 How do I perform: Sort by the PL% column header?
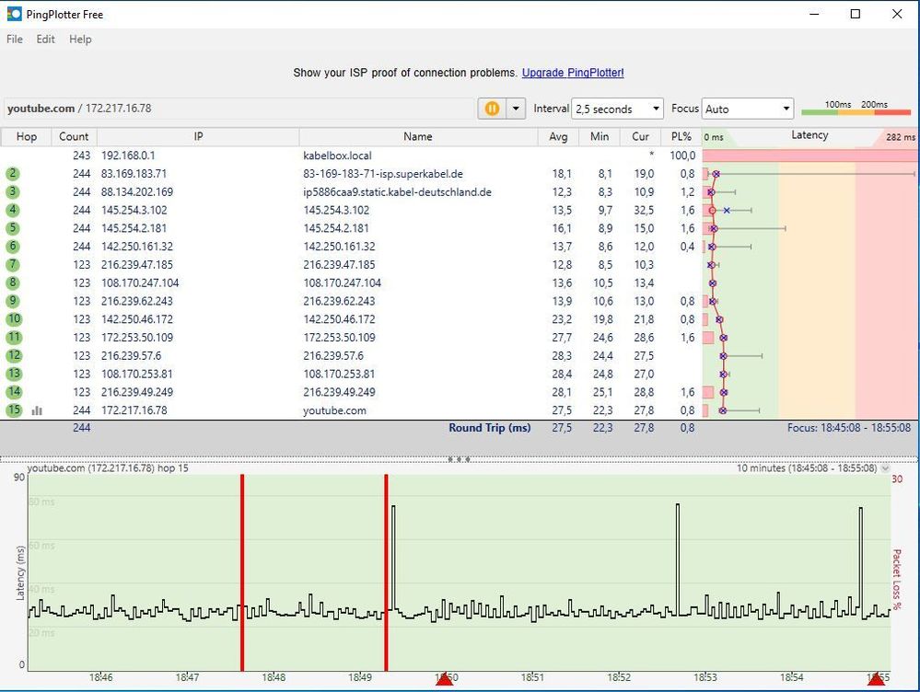point(681,136)
